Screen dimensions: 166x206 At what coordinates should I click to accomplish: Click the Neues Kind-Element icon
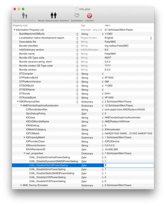pos(25,15)
